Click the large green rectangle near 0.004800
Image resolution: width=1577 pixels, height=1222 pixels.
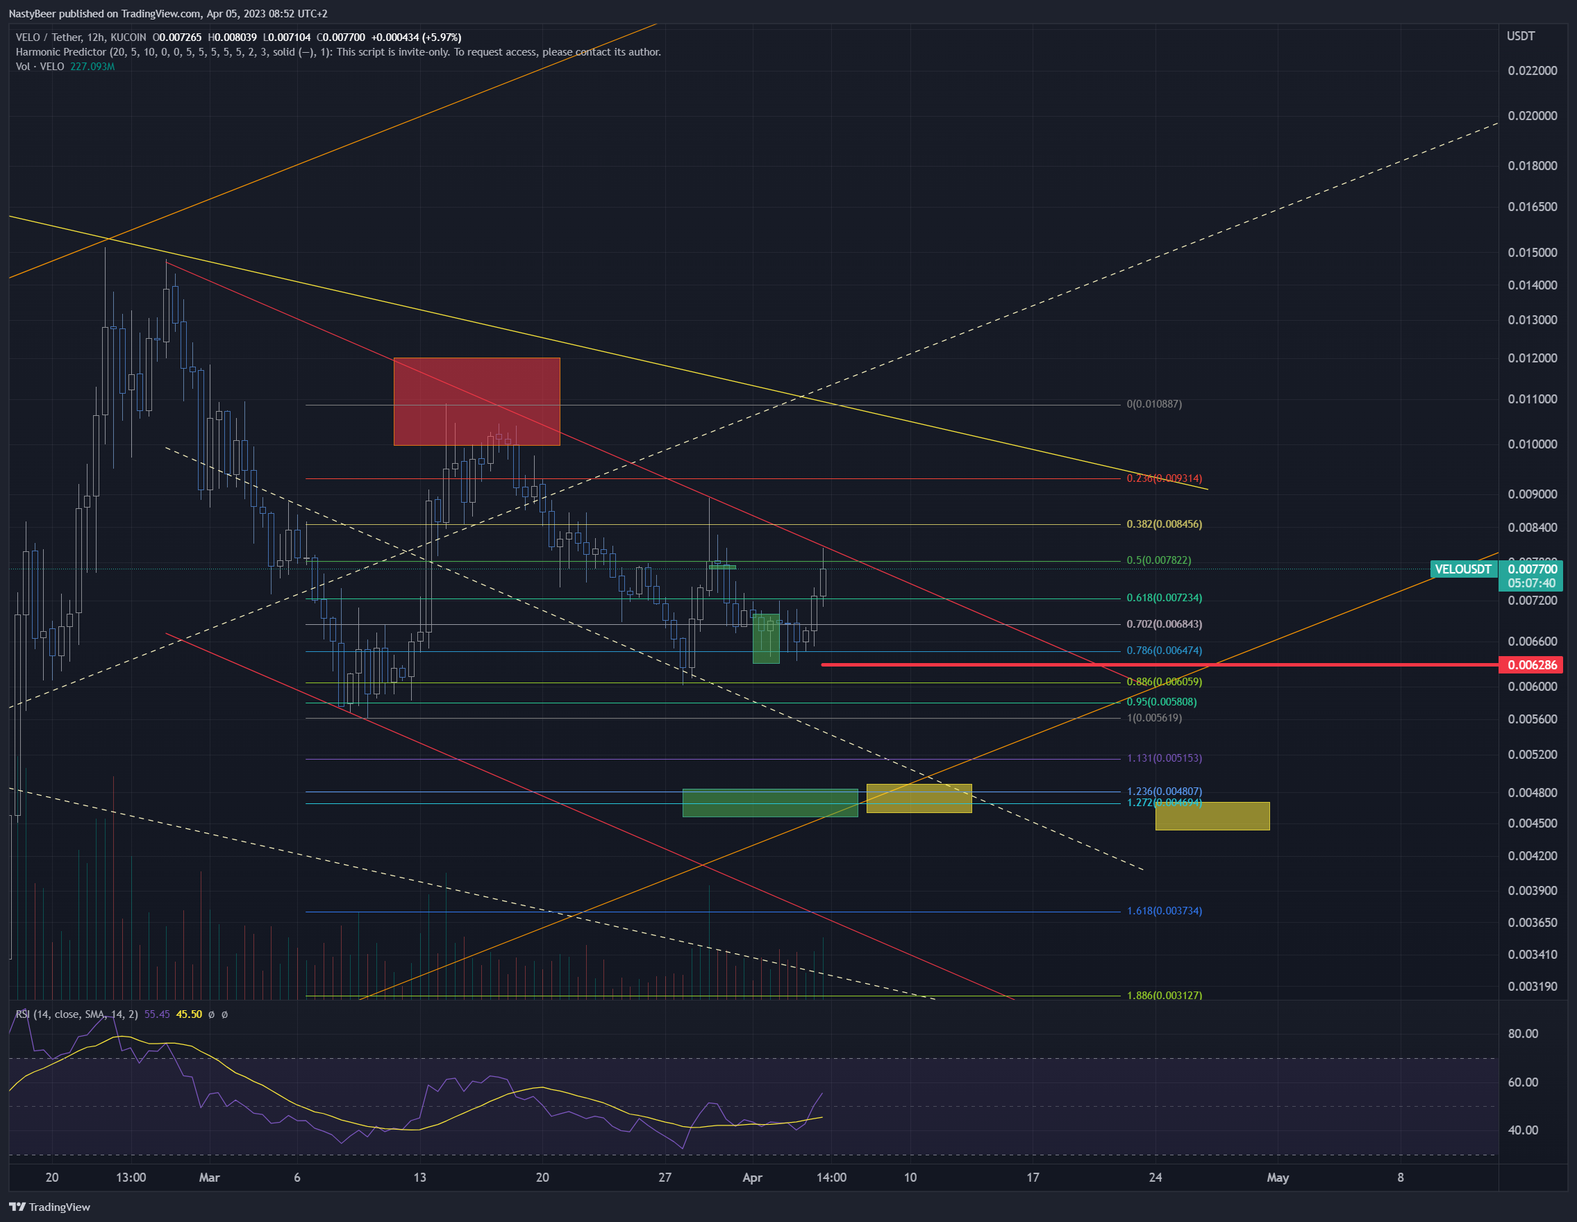point(769,803)
